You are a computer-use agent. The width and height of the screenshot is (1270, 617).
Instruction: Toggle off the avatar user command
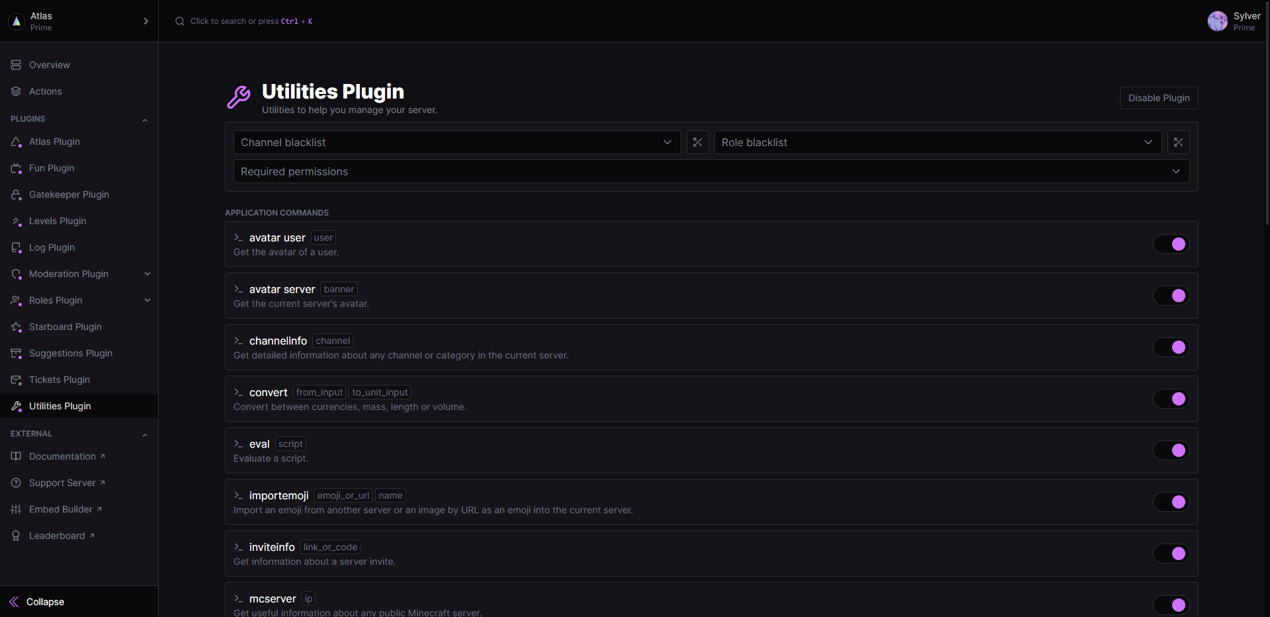click(1171, 244)
